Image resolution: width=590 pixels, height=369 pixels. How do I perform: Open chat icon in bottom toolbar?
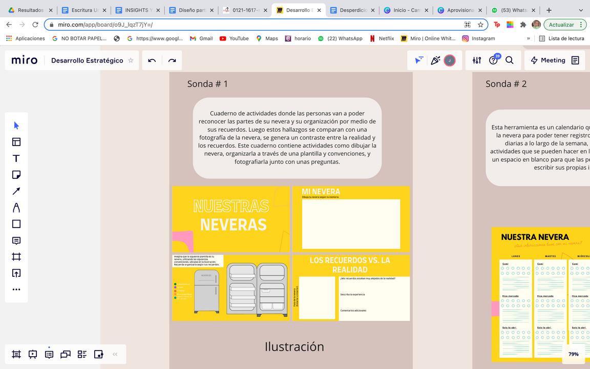coord(66,354)
